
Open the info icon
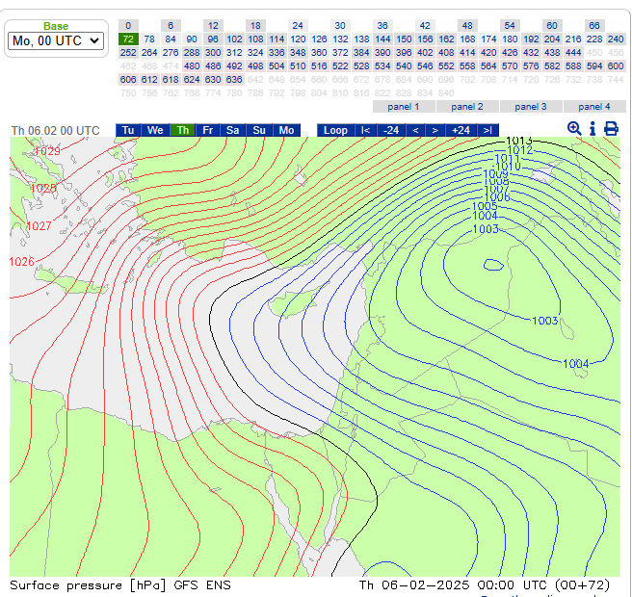coord(592,129)
